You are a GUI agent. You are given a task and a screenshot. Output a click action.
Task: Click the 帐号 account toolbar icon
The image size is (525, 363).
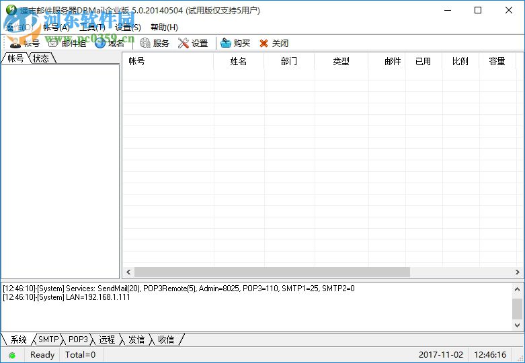(15, 43)
